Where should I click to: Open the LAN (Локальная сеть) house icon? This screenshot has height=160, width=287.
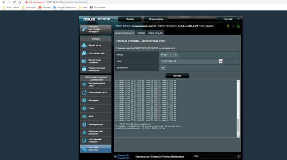click(x=84, y=92)
